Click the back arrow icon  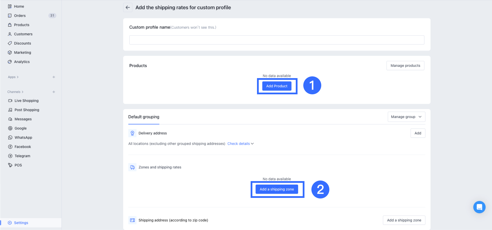coord(128,8)
